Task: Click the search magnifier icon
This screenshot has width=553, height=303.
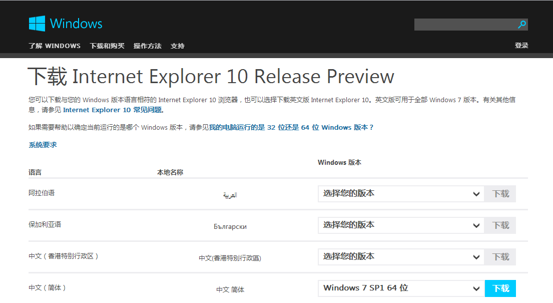Action: point(522,25)
